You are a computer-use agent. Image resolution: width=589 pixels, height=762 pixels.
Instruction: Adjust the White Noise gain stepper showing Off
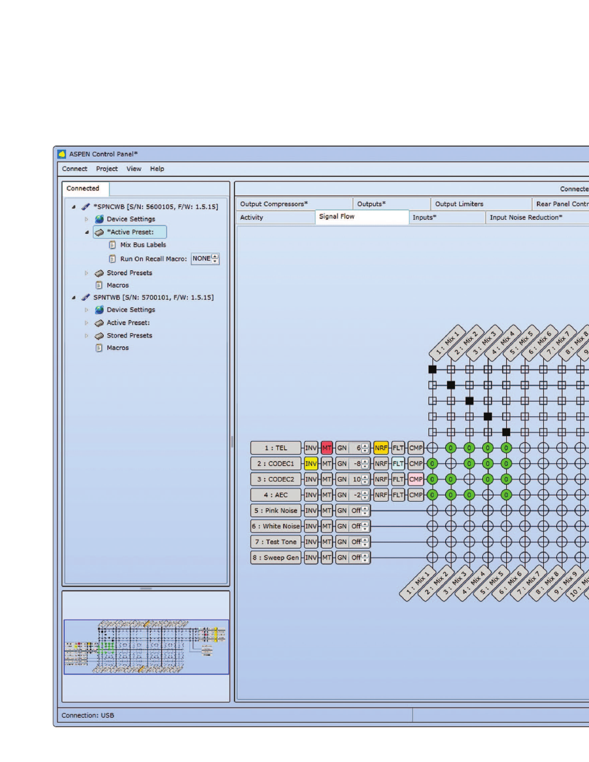pos(366,526)
